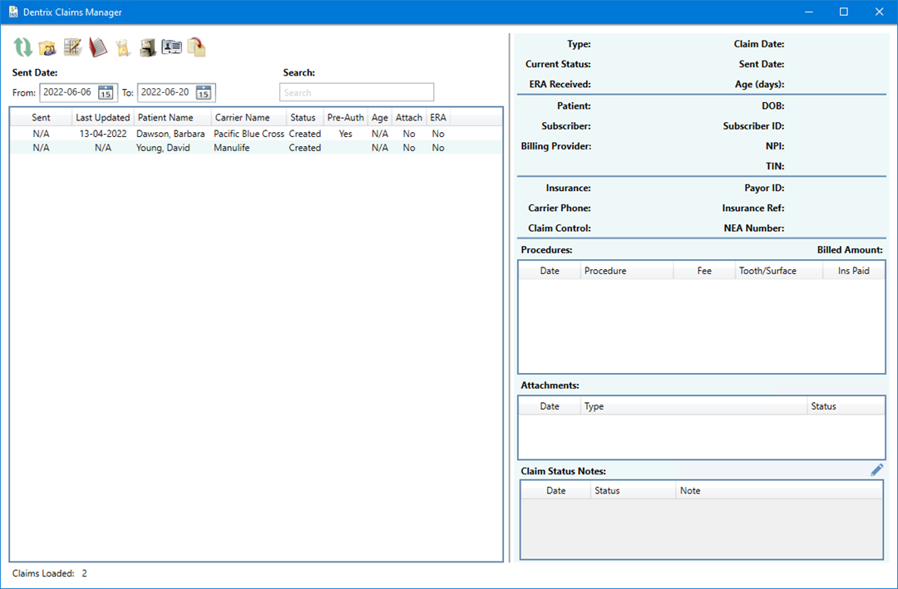The height and width of the screenshot is (589, 898).
Task: Sort by Last Updated column header
Action: tap(102, 118)
